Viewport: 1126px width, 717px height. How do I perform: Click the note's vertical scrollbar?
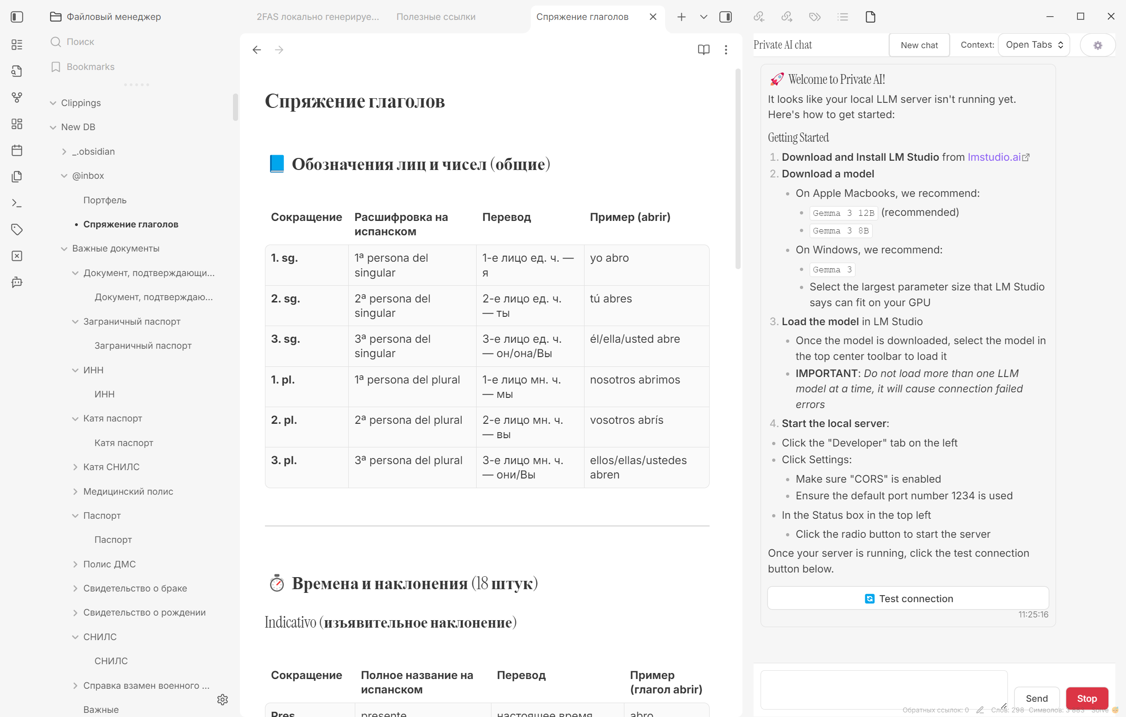[737, 169]
